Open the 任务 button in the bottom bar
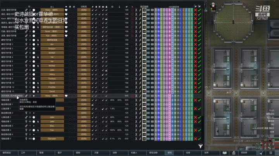This screenshot has width=279, height=156. [x=192, y=153]
